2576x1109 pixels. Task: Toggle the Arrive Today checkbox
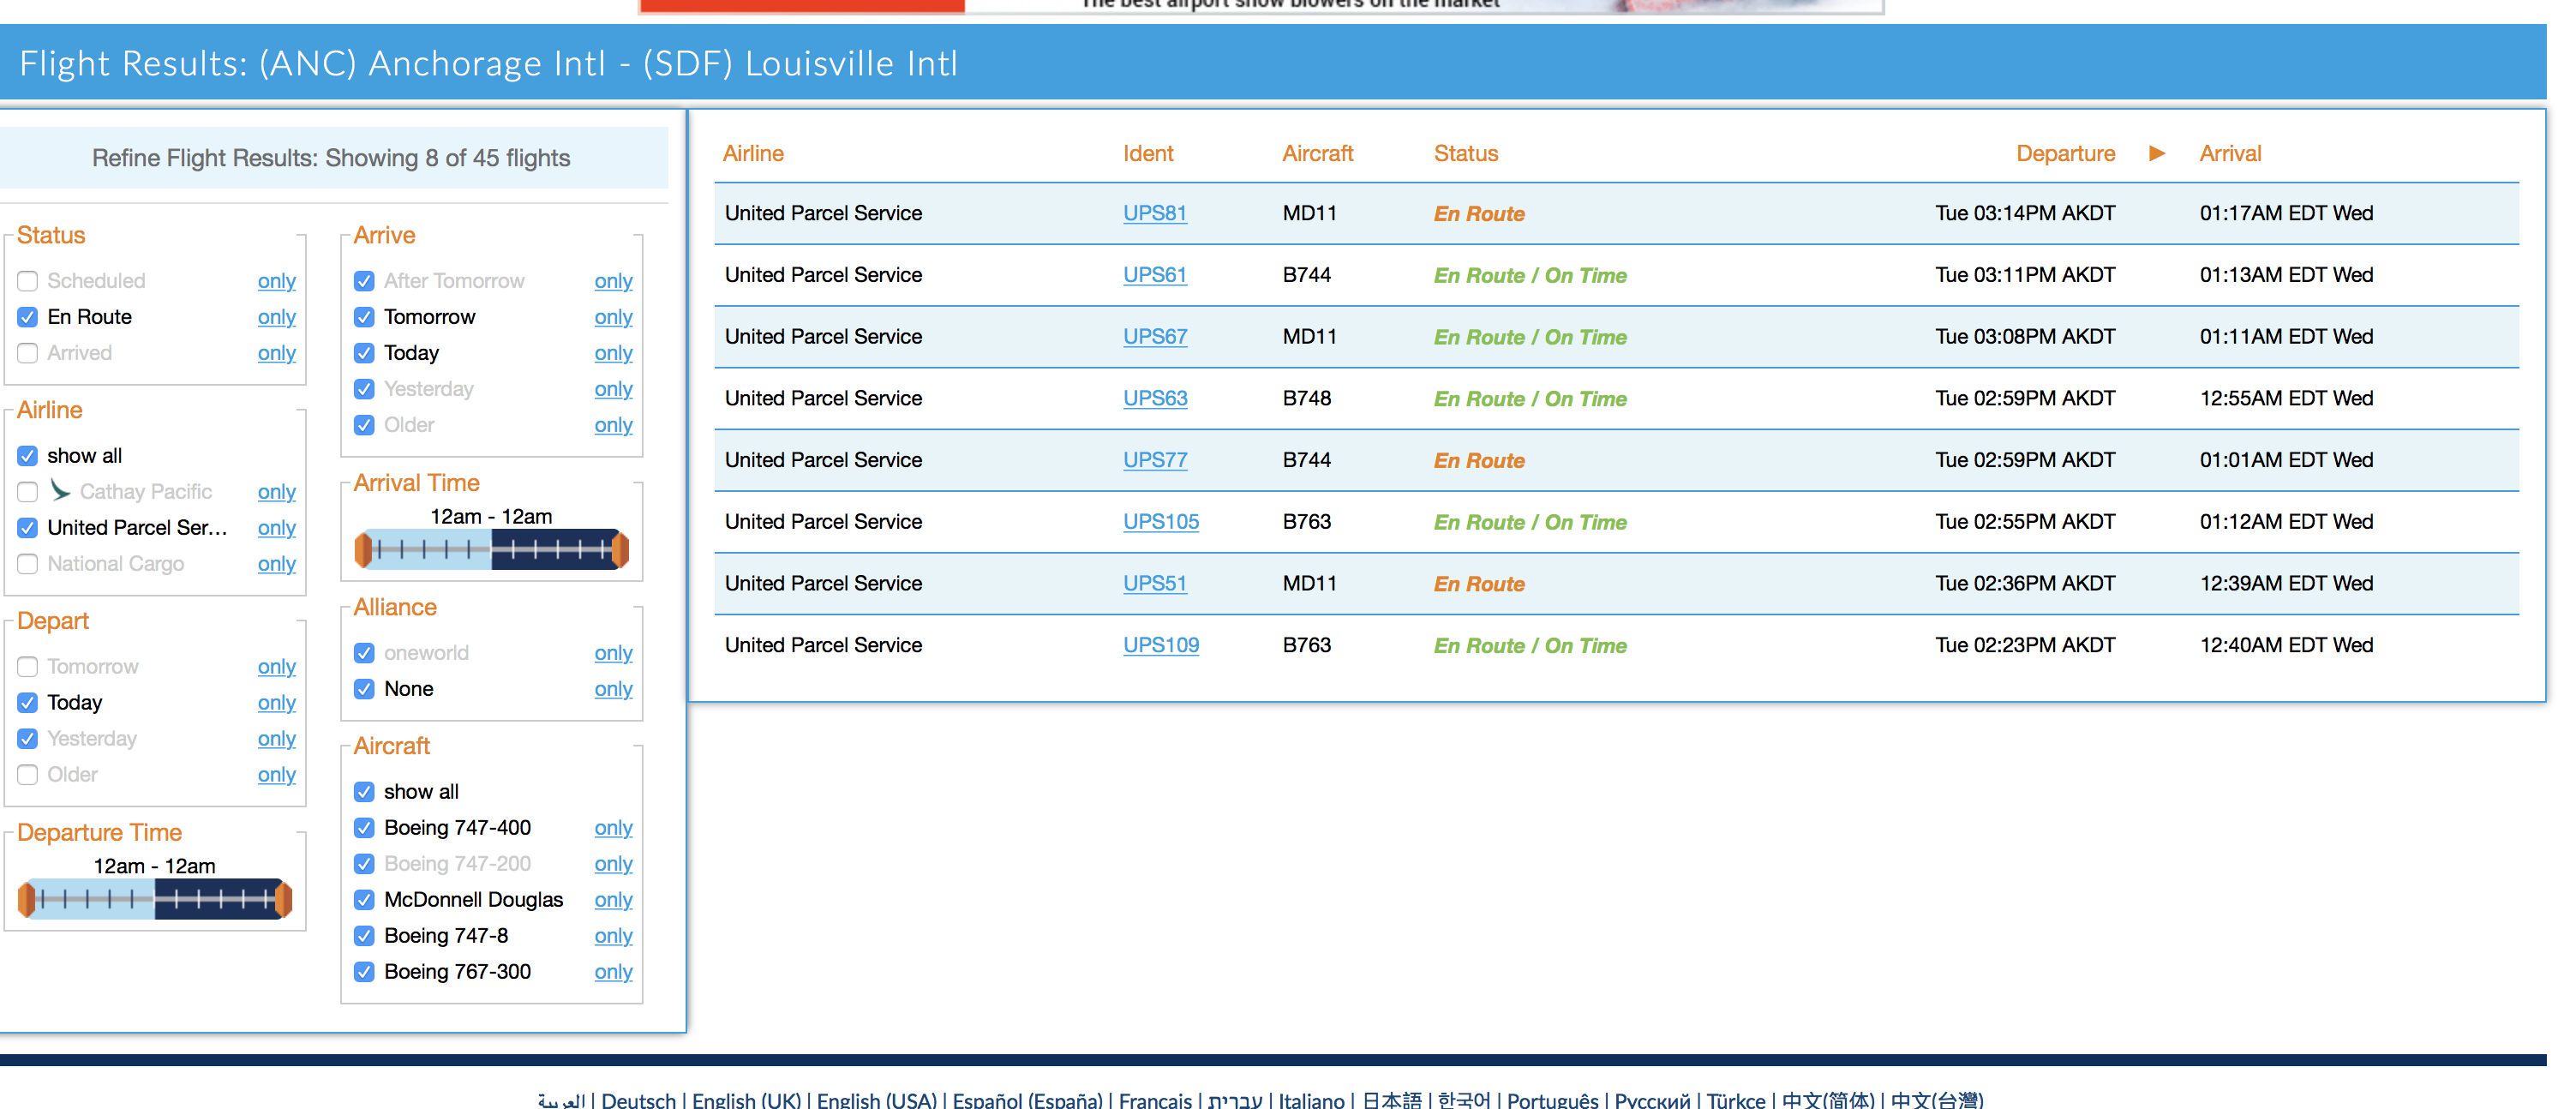click(365, 353)
